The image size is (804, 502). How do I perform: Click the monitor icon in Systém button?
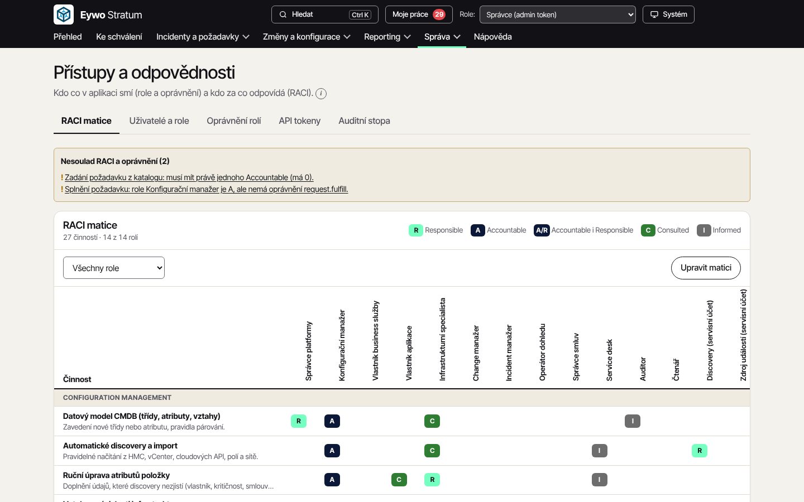coord(654,15)
